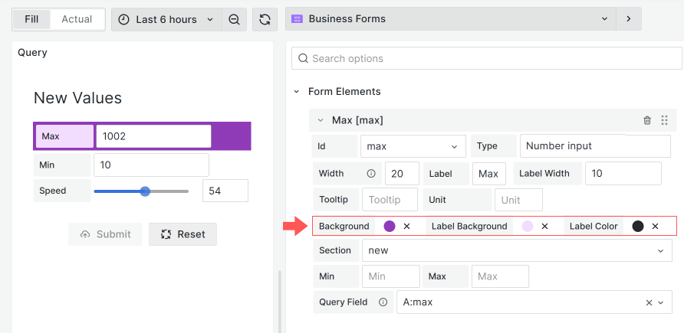Click the refresh dashboard icon
Image resolution: width=684 pixels, height=333 pixels.
coord(265,19)
